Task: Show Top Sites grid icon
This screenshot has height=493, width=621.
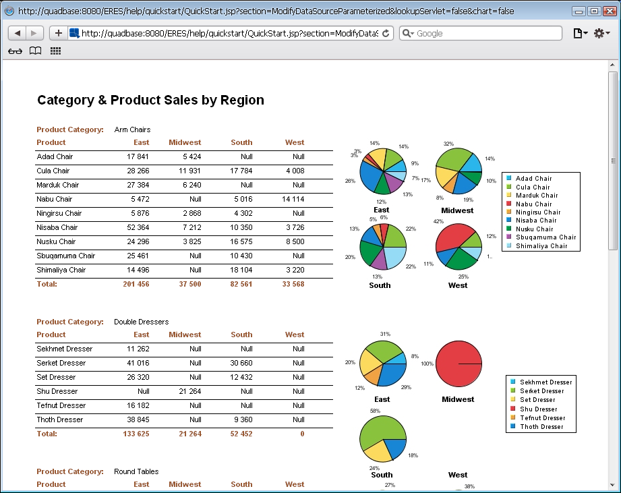Action: tap(55, 51)
